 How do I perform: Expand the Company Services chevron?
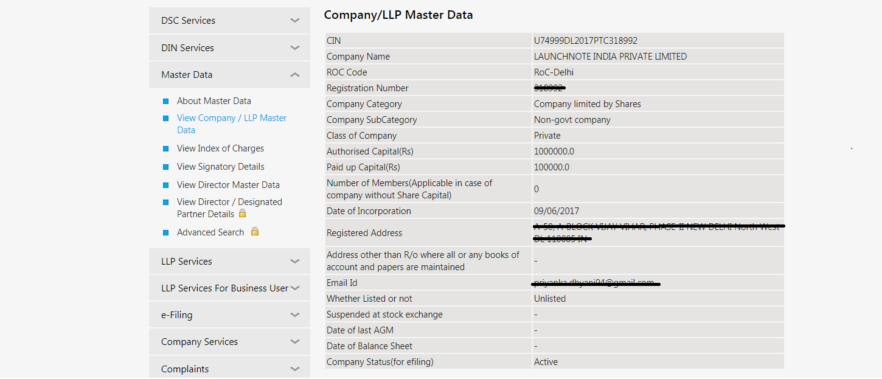tap(295, 342)
